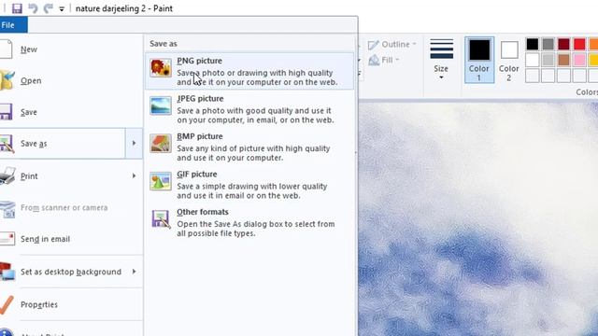Select Other formats save option
Screen dimensions: 598x336
pyautogui.click(x=249, y=222)
